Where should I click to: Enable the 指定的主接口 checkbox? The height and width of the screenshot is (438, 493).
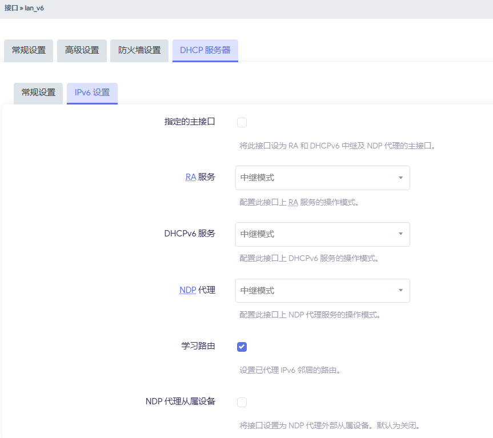click(x=242, y=122)
